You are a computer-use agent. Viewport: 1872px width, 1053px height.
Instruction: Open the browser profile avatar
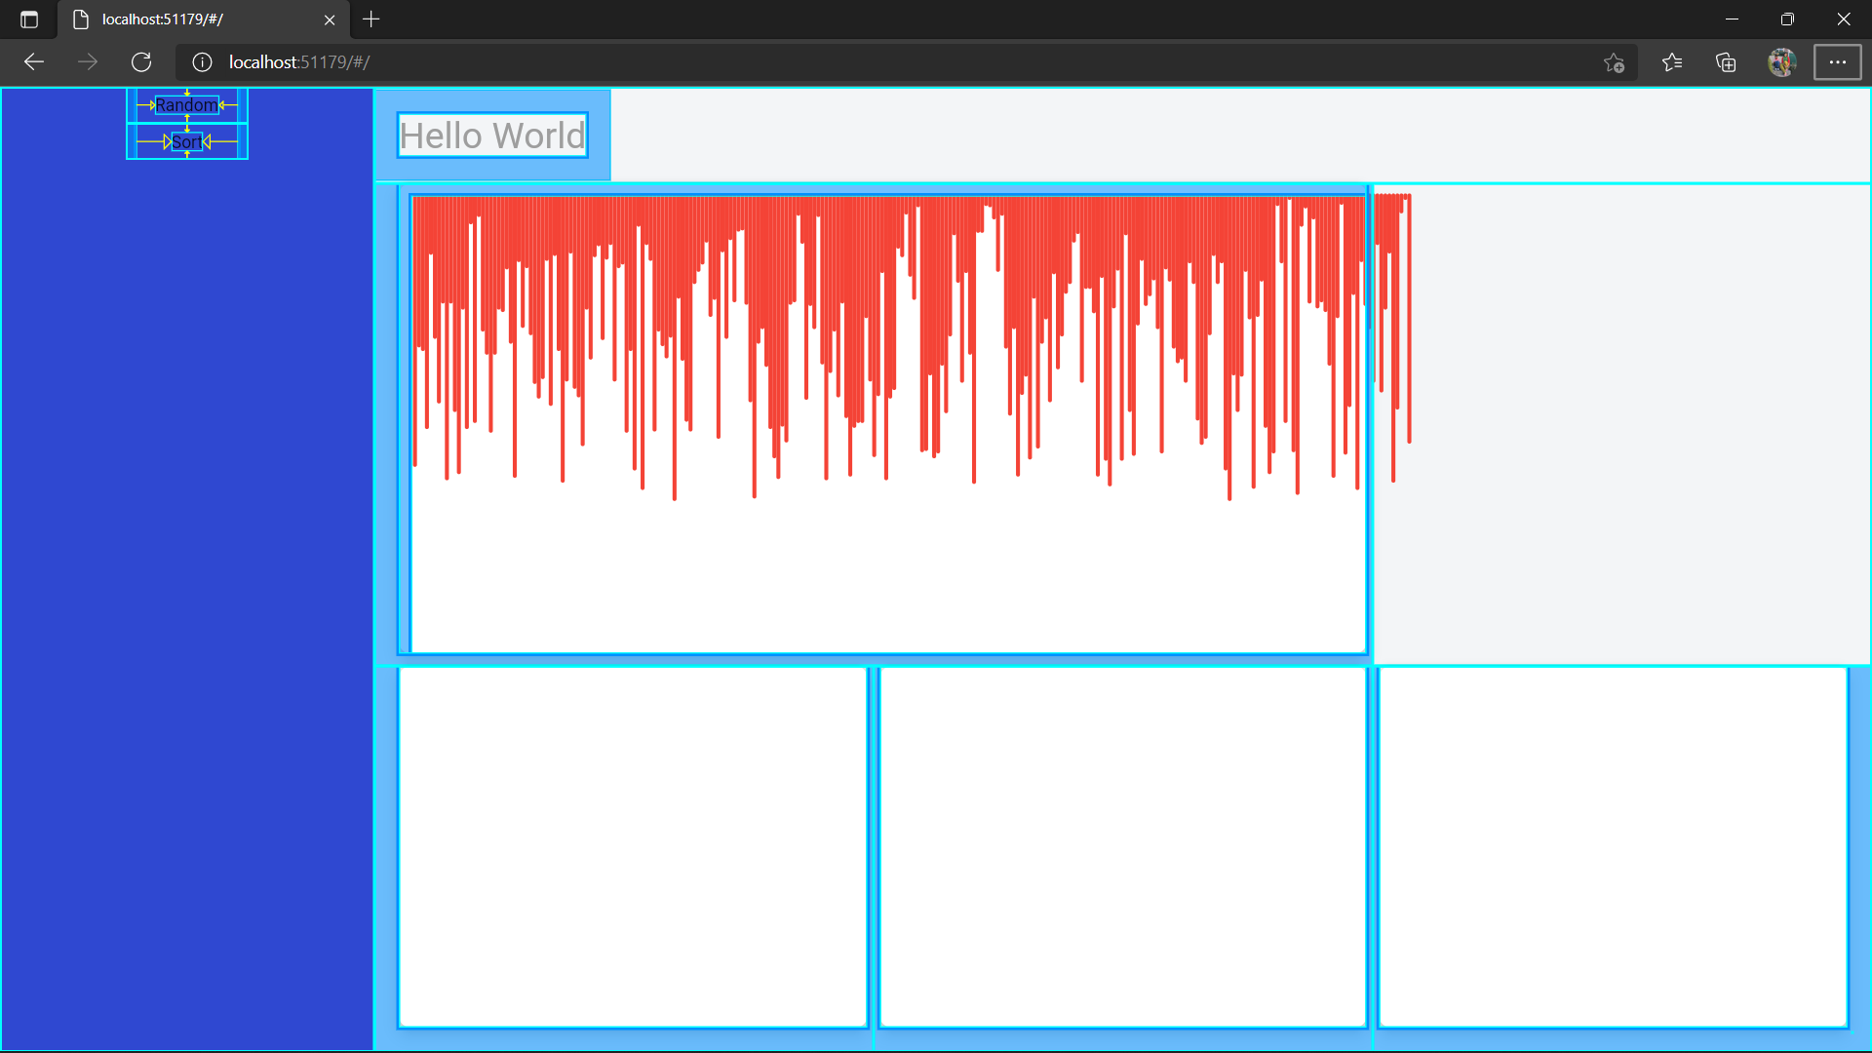(1781, 62)
